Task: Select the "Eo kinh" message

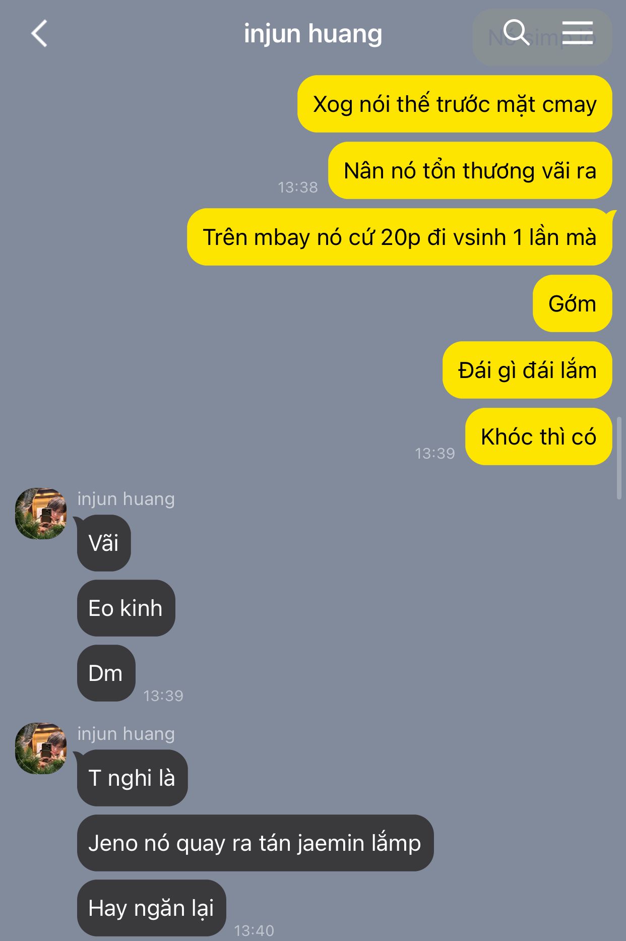Action: [126, 608]
